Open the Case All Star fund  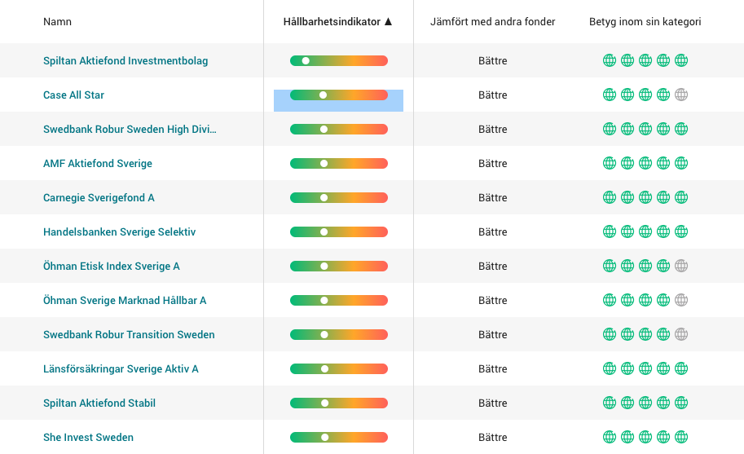(x=73, y=95)
